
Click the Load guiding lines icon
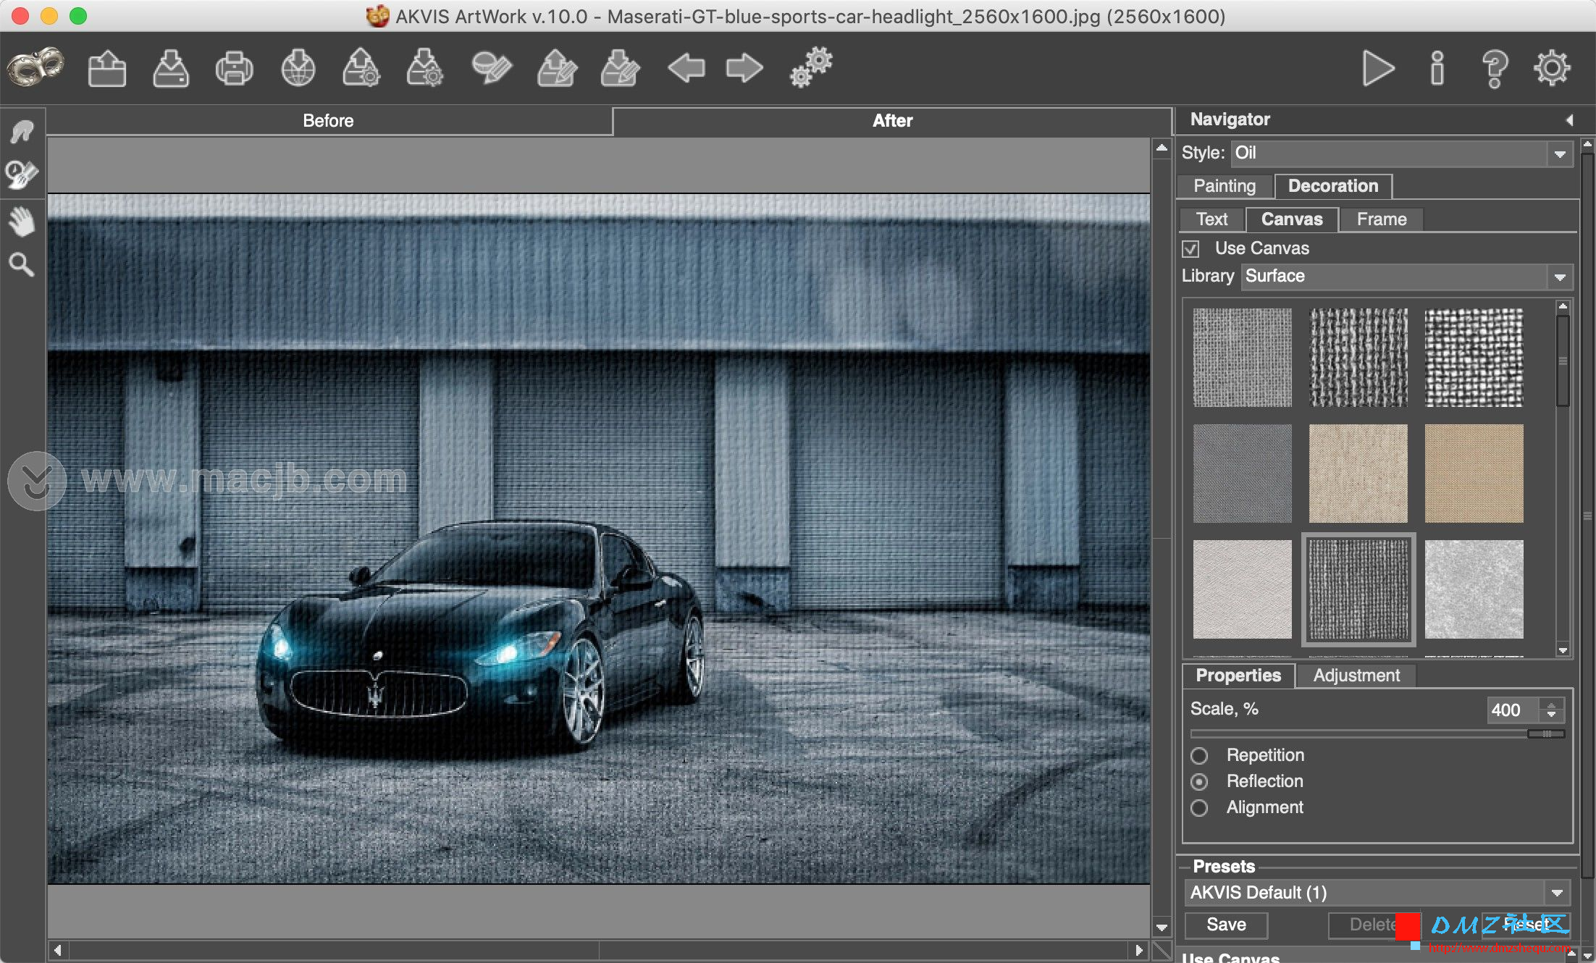point(557,69)
